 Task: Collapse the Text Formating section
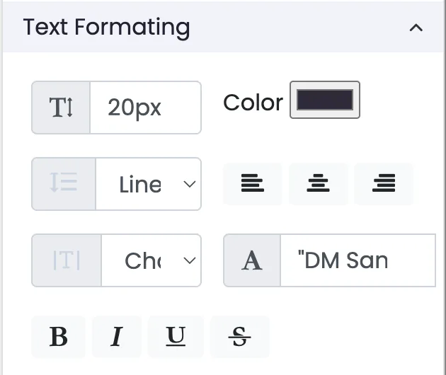pos(416,28)
